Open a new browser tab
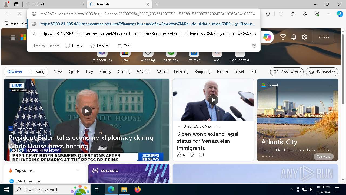This screenshot has height=195, width=346. [x=157, y=4]
